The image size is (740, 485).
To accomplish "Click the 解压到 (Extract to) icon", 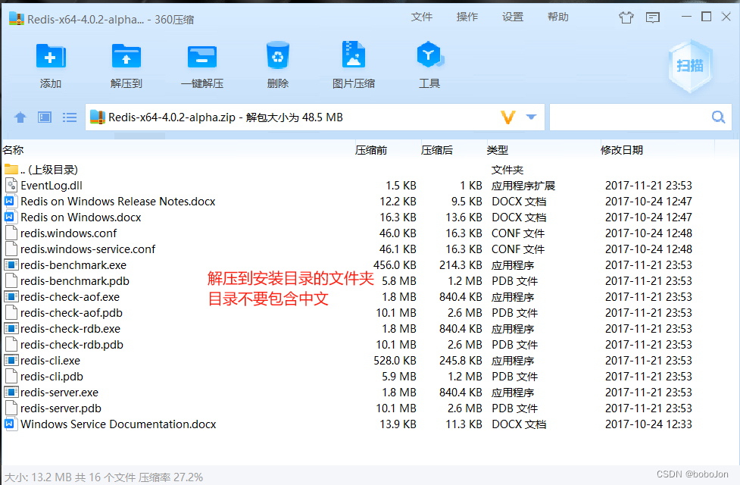I will coord(126,57).
